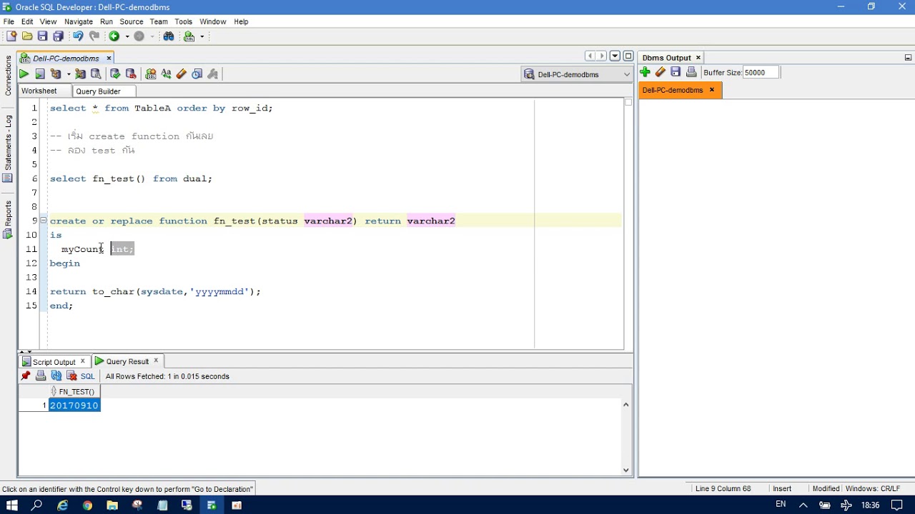
Task: Print the Query Result grid
Action: pos(41,376)
